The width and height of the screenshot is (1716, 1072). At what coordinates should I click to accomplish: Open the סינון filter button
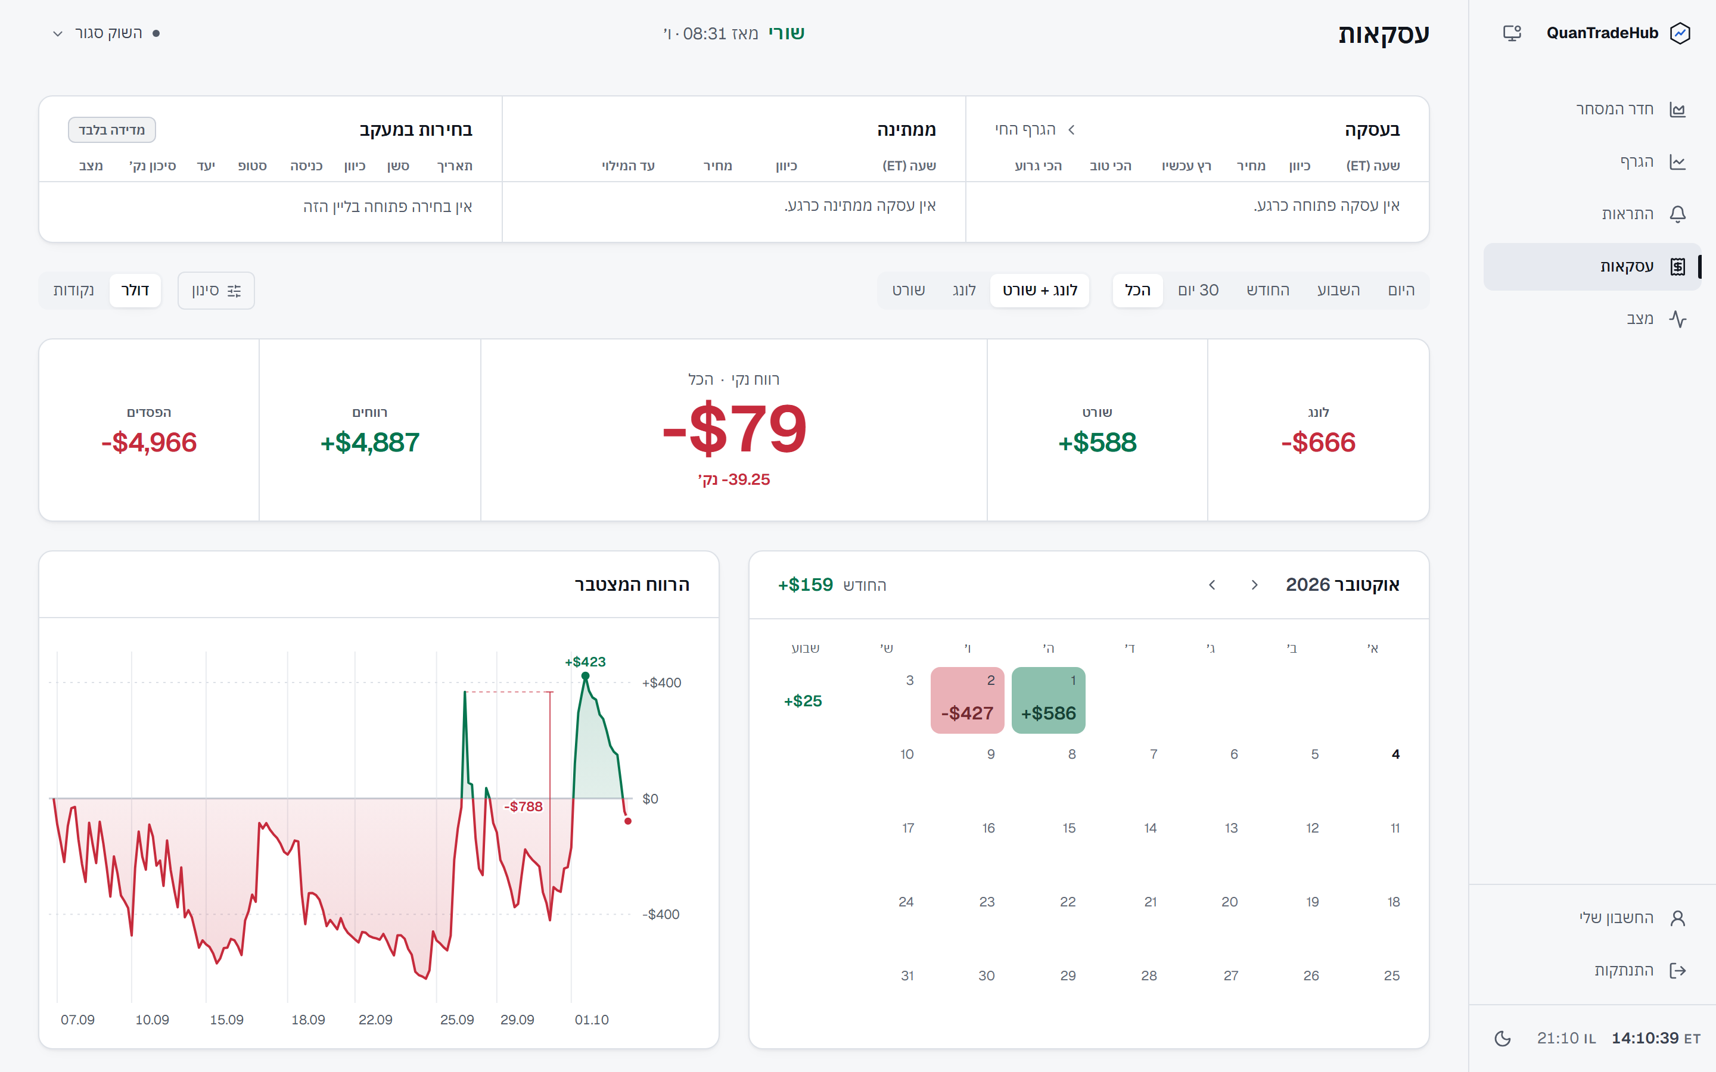tap(216, 291)
